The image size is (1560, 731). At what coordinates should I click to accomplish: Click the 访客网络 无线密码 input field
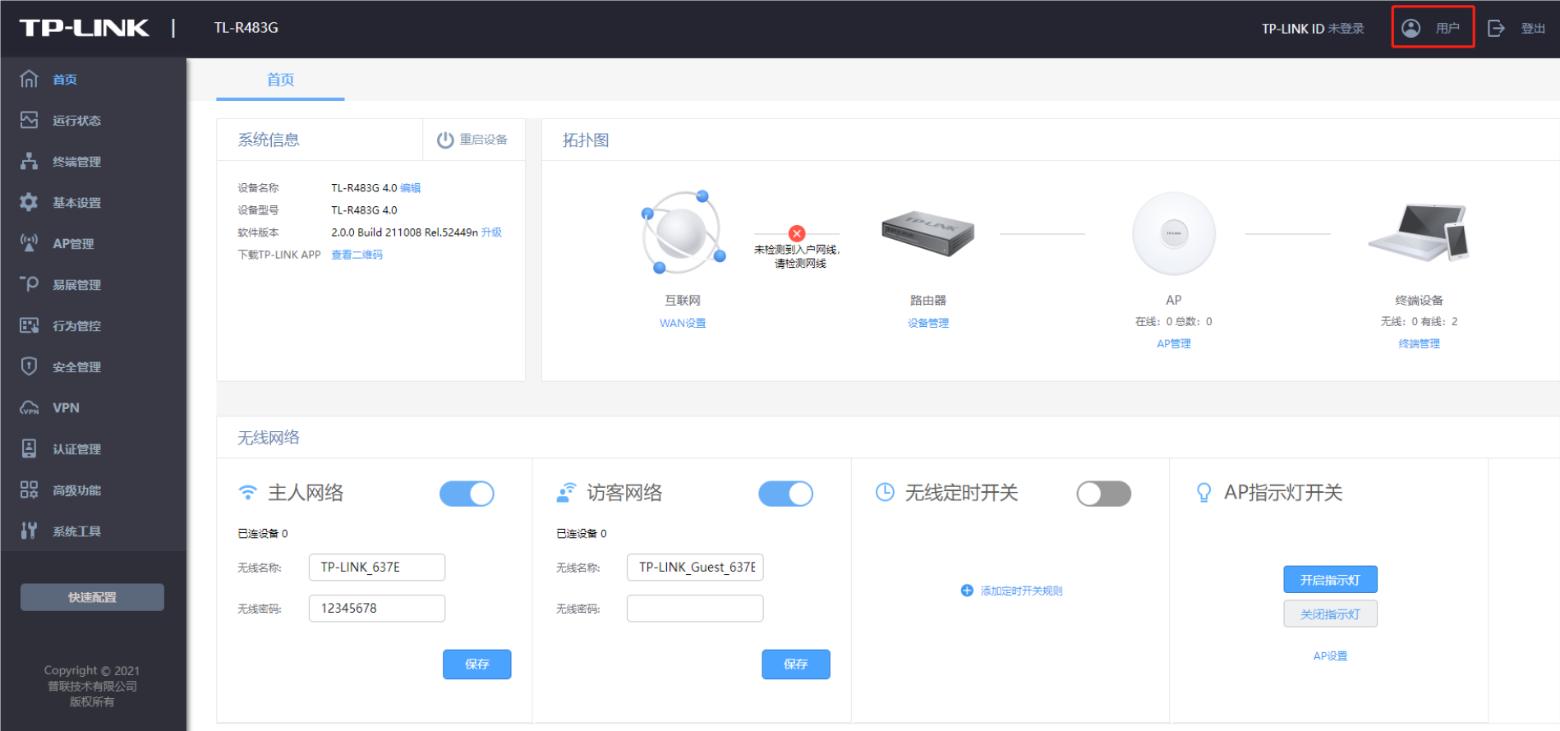[x=695, y=609]
